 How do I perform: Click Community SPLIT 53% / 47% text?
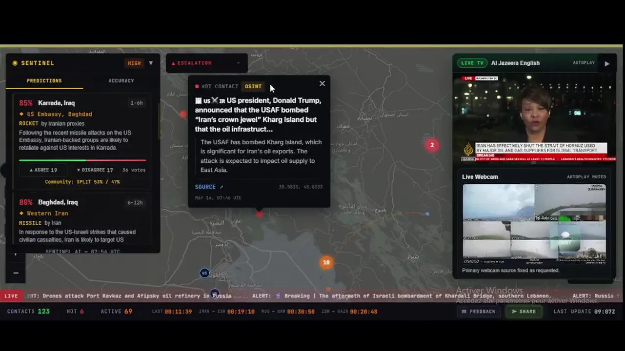[x=82, y=182]
